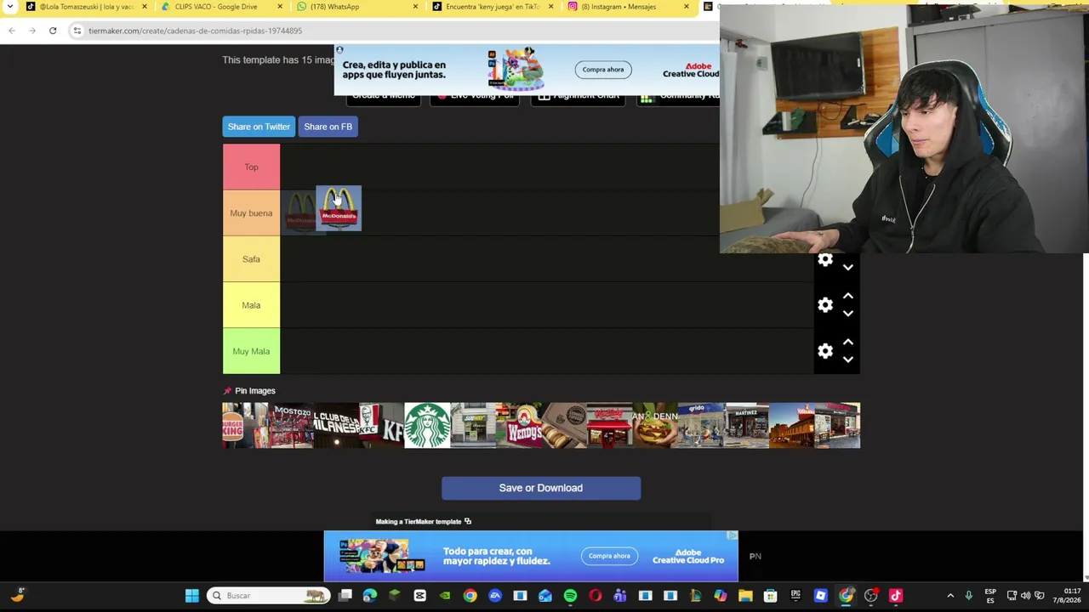1089x612 pixels.
Task: Switch to the CLIPS VACO Google Drive tab
Action: (x=214, y=7)
